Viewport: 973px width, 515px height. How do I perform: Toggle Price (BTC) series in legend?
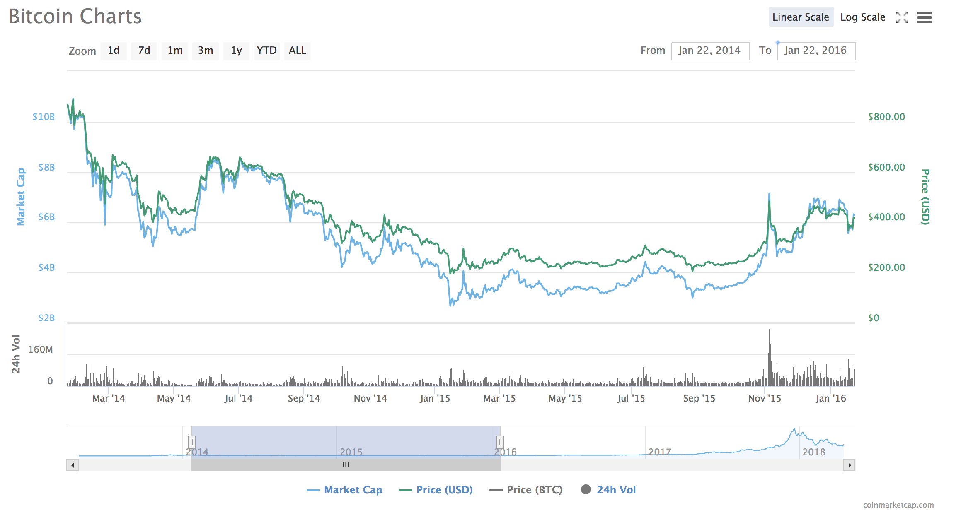pyautogui.click(x=526, y=490)
